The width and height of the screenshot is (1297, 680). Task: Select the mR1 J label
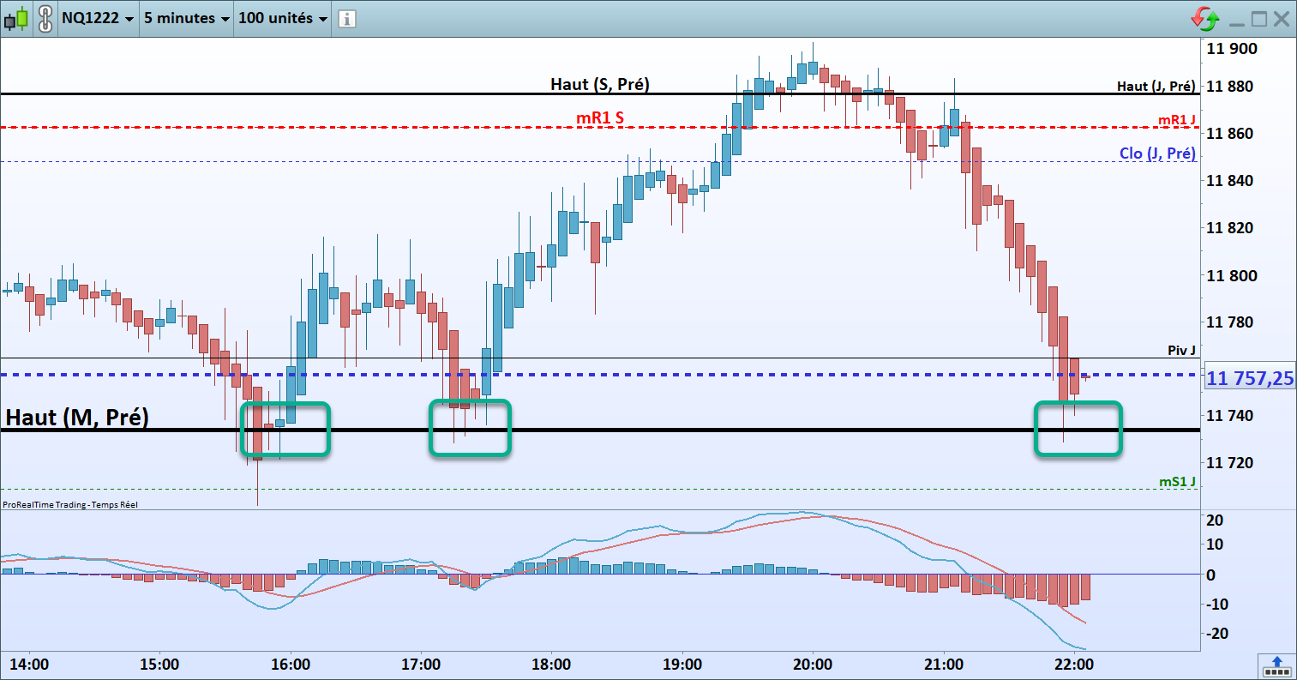point(1176,120)
